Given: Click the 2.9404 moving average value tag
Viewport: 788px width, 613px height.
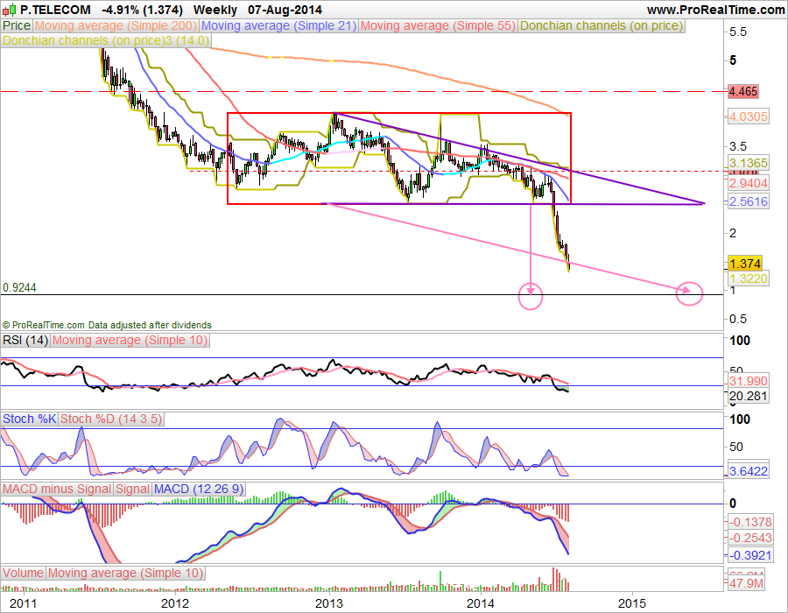Looking at the screenshot, I should coord(749,183).
